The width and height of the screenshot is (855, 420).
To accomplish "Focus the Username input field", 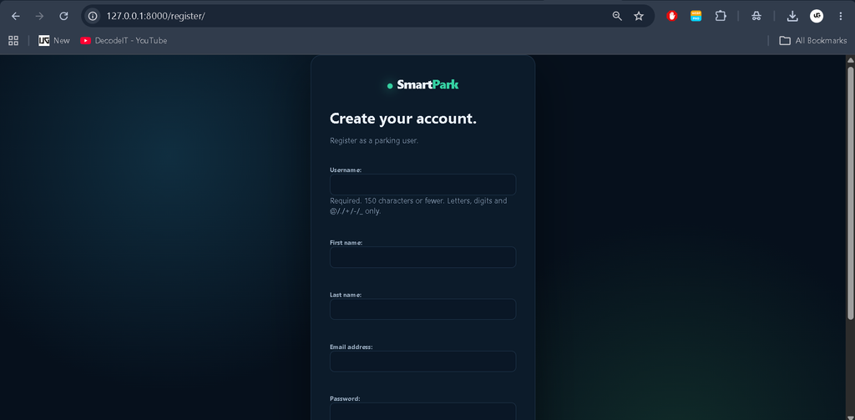I will [422, 185].
